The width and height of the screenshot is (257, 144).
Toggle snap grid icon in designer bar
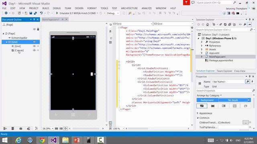[x=56, y=128]
